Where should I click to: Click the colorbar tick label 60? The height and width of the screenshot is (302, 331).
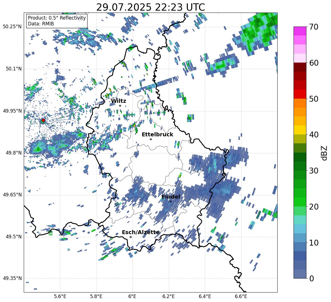coord(314,63)
